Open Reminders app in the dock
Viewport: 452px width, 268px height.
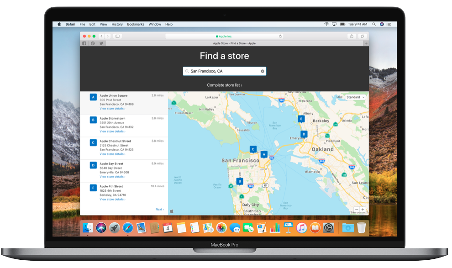point(195,228)
